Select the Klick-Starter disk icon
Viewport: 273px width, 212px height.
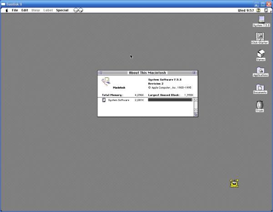pos(260,36)
